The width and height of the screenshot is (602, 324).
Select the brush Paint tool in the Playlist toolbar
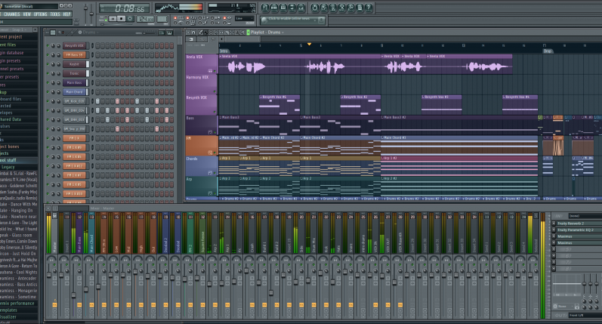pos(206,32)
